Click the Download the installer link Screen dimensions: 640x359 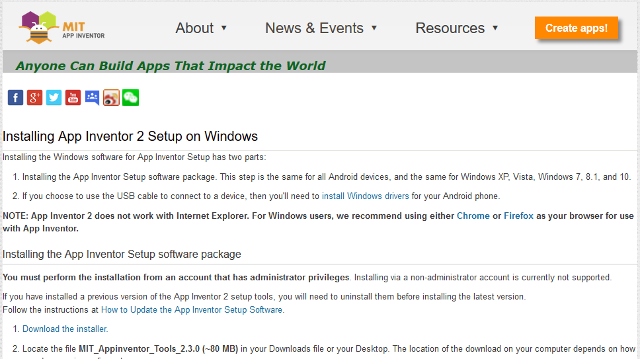point(65,329)
